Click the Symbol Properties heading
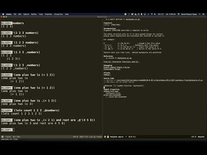Viewport: 207px width, 155px height. tap(111, 90)
